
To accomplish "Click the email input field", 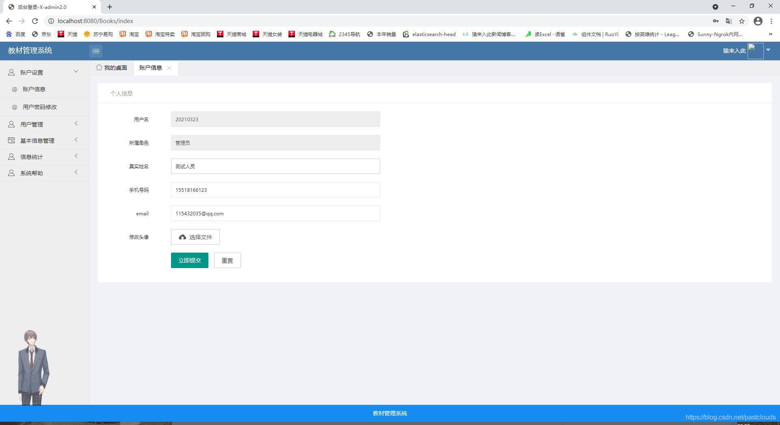I will coord(275,213).
